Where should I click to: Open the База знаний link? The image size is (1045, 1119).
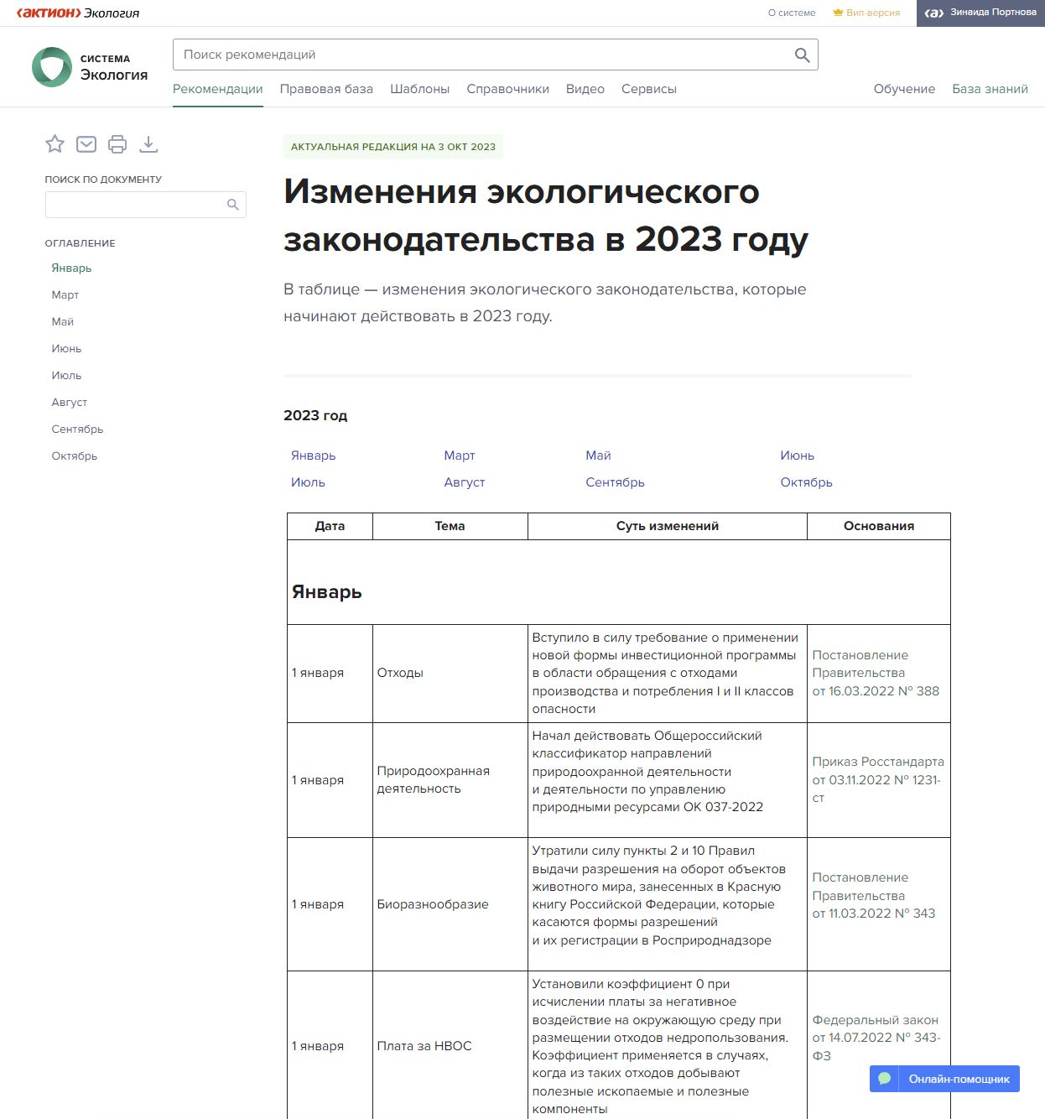pos(990,89)
